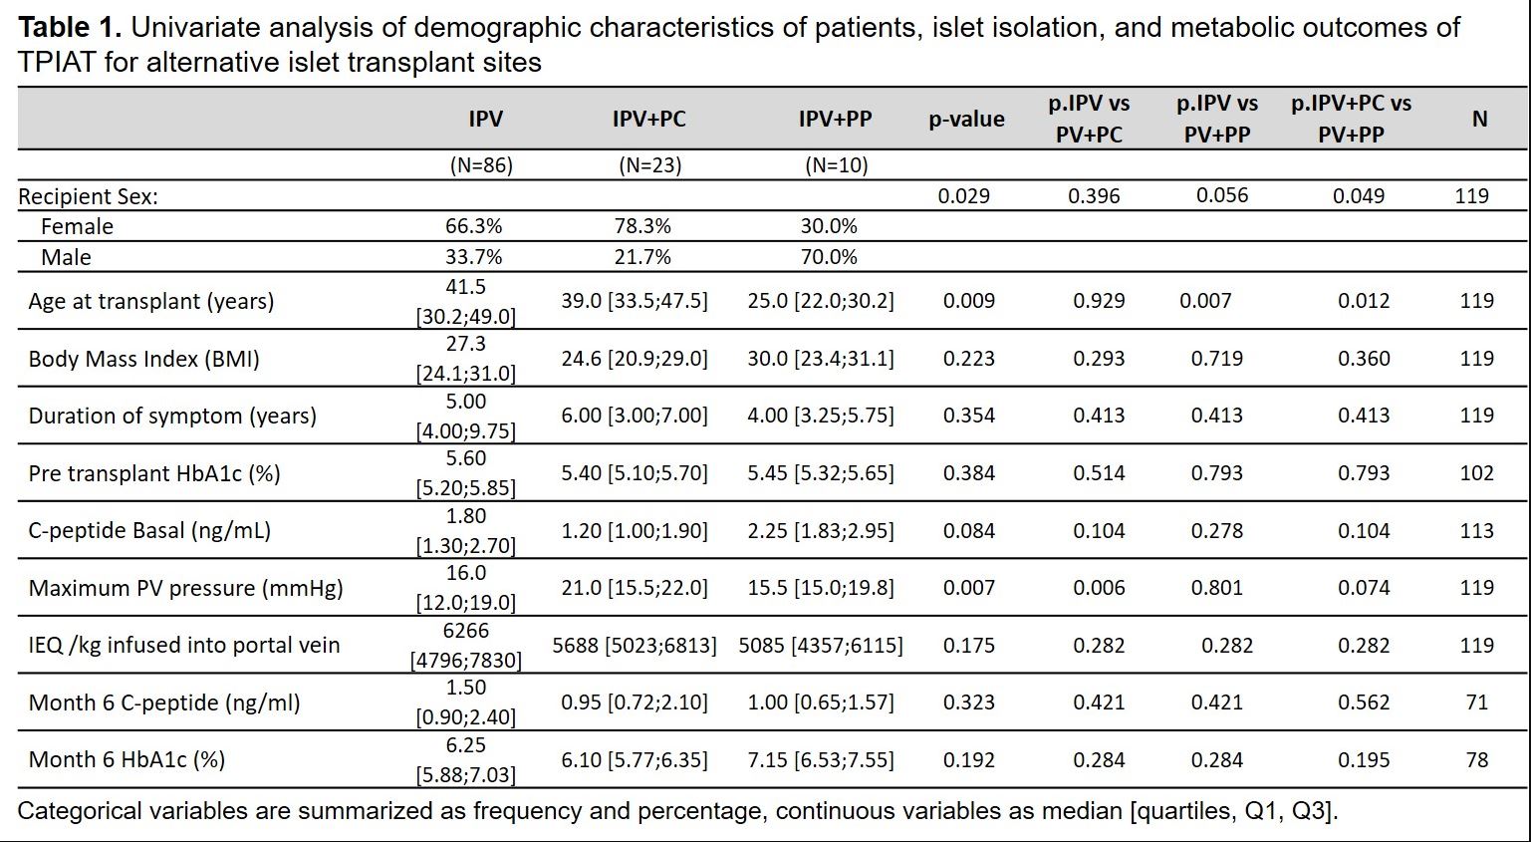Screen dimensions: 1531x842
Task: Select the C-peptide Basal row label
Action: click(149, 530)
